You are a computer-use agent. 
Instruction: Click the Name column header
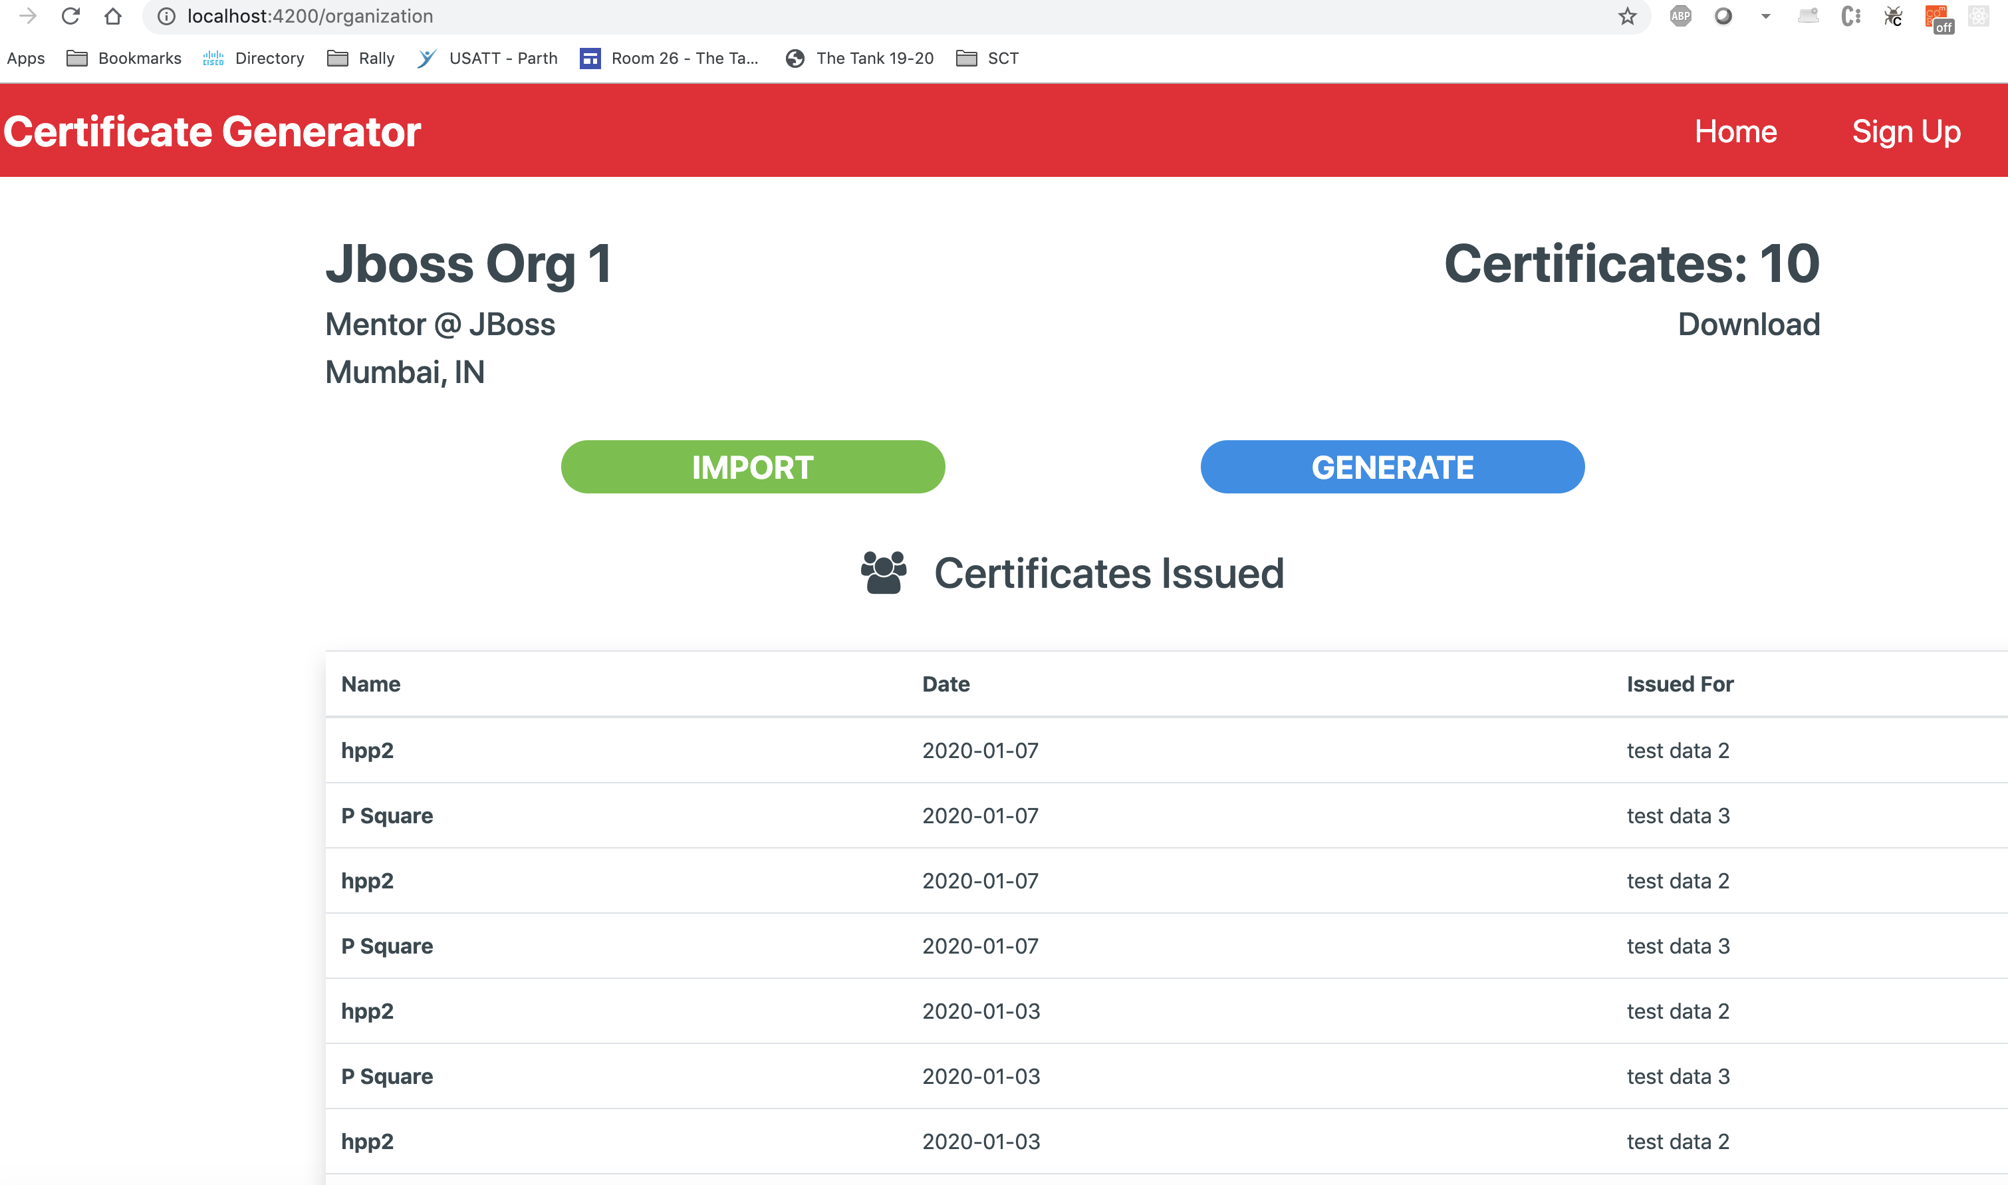[370, 684]
